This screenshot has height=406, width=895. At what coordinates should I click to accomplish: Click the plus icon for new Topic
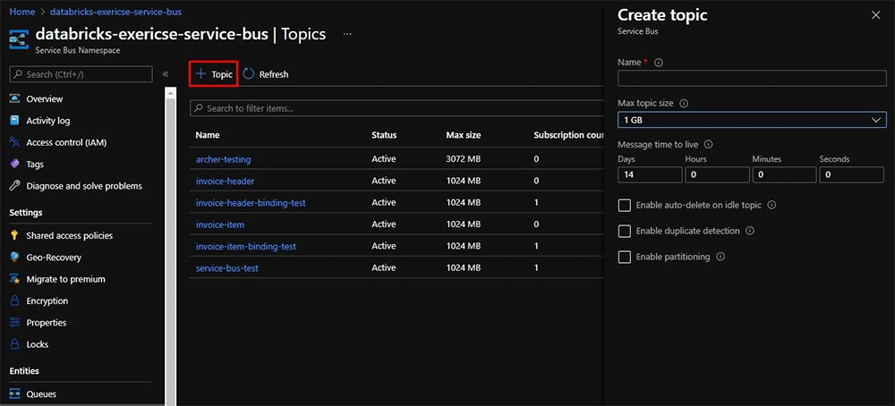click(200, 74)
